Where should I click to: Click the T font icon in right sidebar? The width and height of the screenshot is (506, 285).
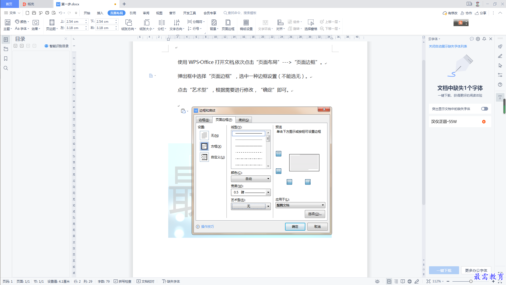tap(500, 97)
